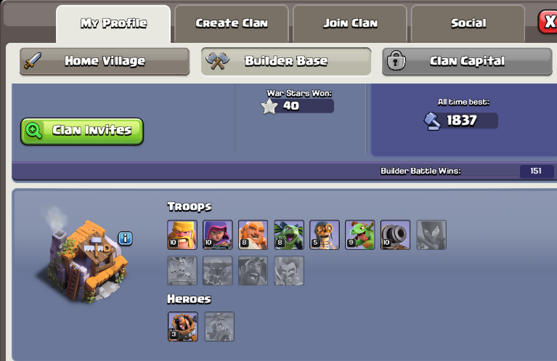Image resolution: width=557 pixels, height=361 pixels.
Task: Select the Baby Dragon troop icon
Action: (x=360, y=235)
